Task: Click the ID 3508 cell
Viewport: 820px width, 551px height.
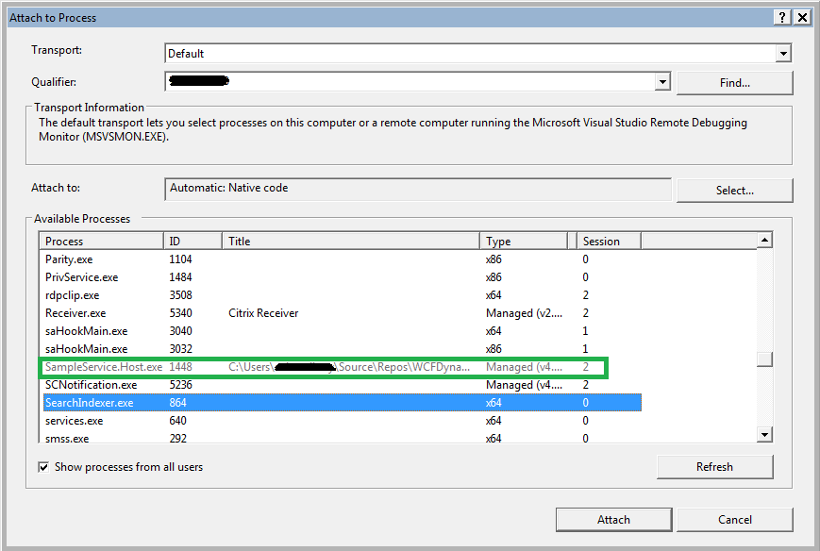Action: 180,295
